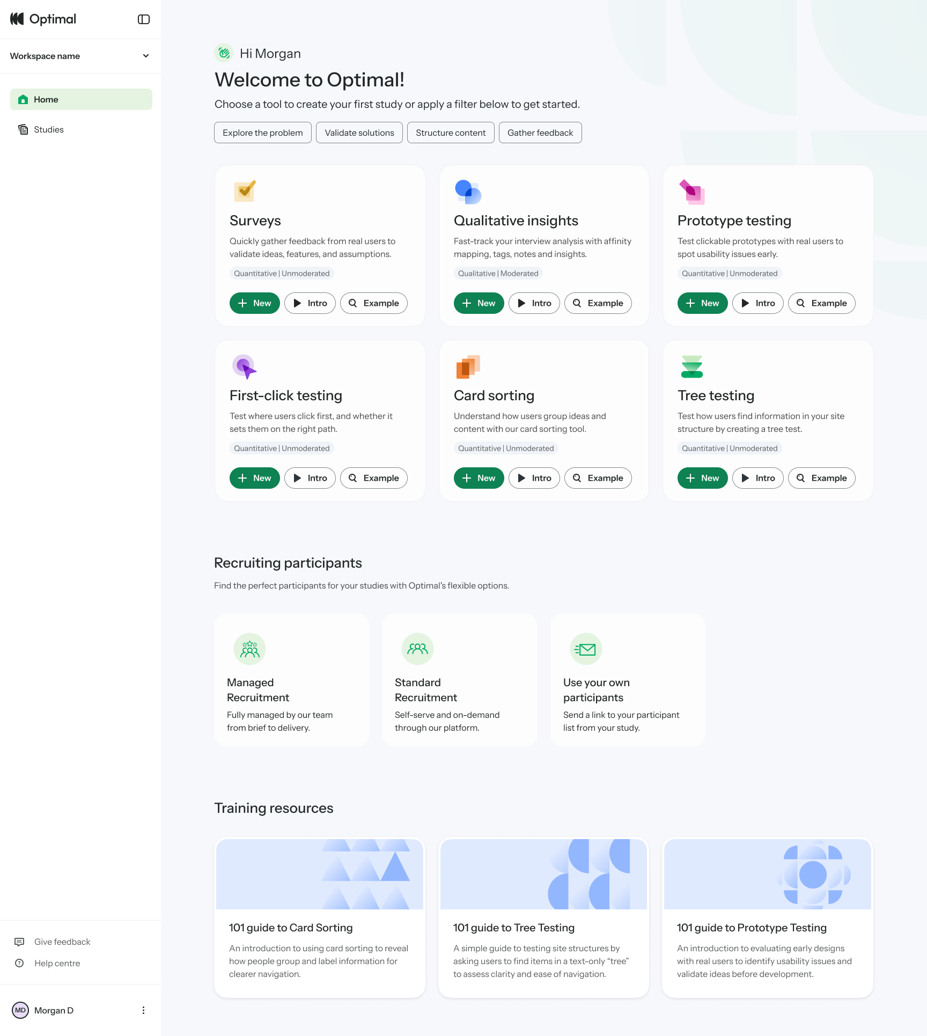927x1036 pixels.
Task: Click Surveys Quantitative | Unmoderated tag
Action: coord(282,273)
